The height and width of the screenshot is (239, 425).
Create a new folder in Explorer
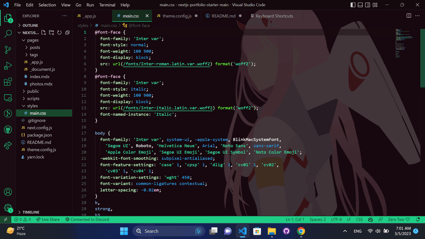(x=51, y=33)
